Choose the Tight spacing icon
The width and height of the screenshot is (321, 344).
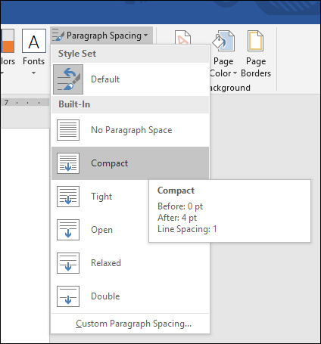tap(68, 197)
